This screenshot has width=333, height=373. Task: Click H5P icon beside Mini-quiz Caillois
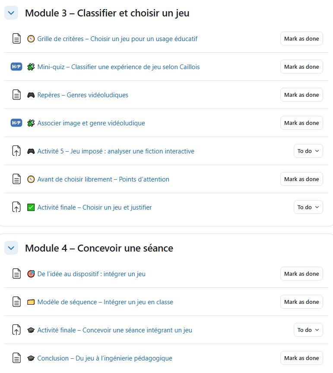point(16,67)
